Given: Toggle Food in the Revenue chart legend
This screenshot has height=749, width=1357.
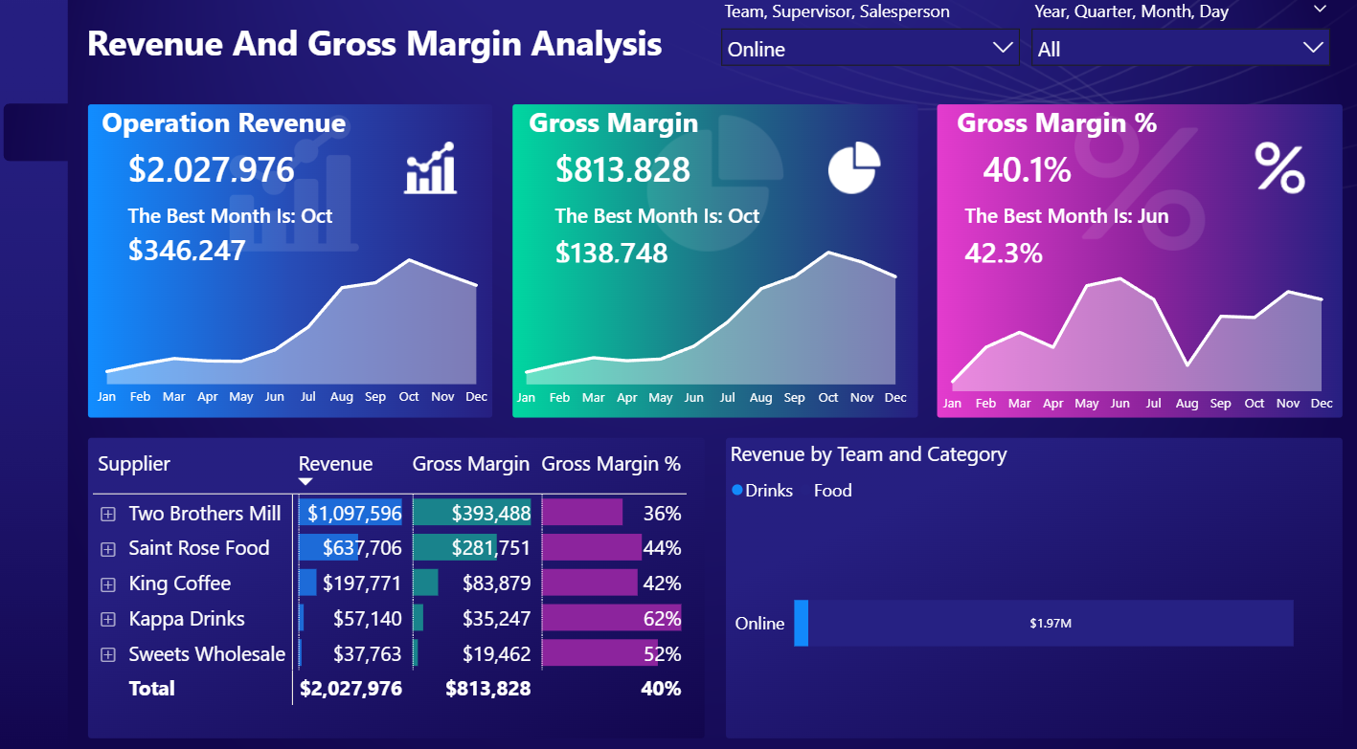Looking at the screenshot, I should pos(832,491).
